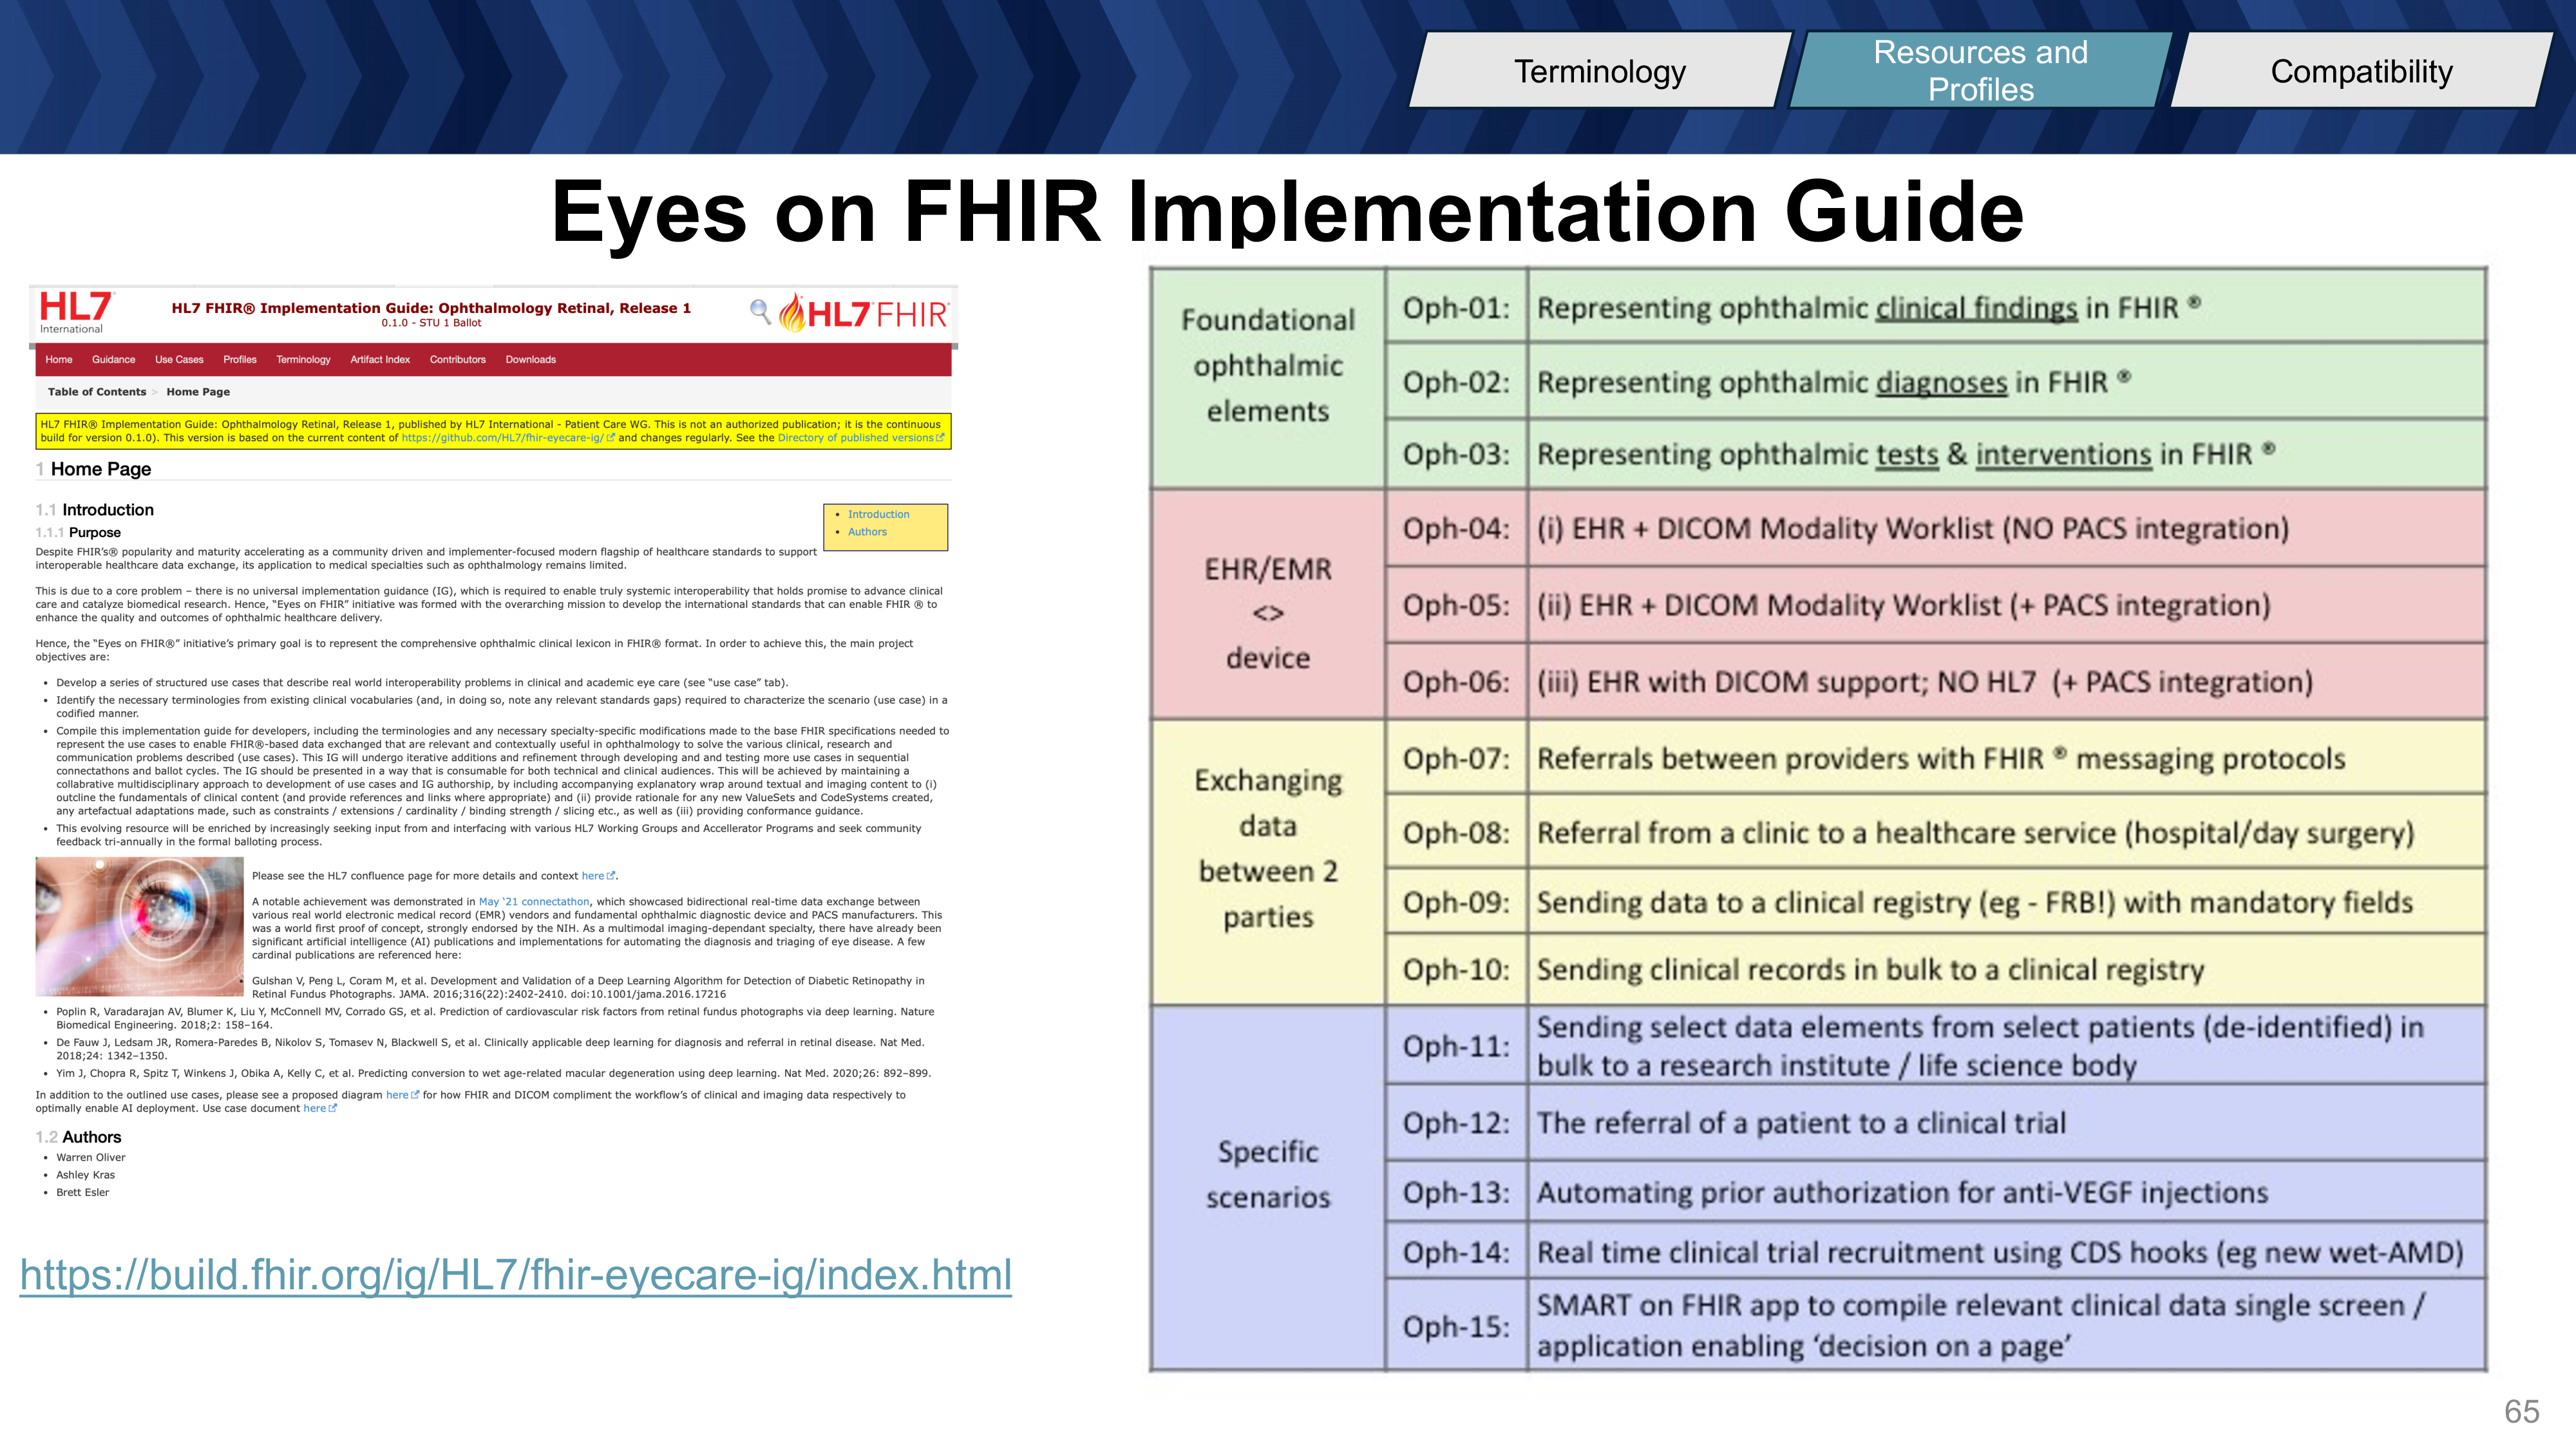This screenshot has width=2576, height=1449.
Task: Click 'Exchanging data between 2 parties' cell
Action: pyautogui.click(x=1268, y=862)
